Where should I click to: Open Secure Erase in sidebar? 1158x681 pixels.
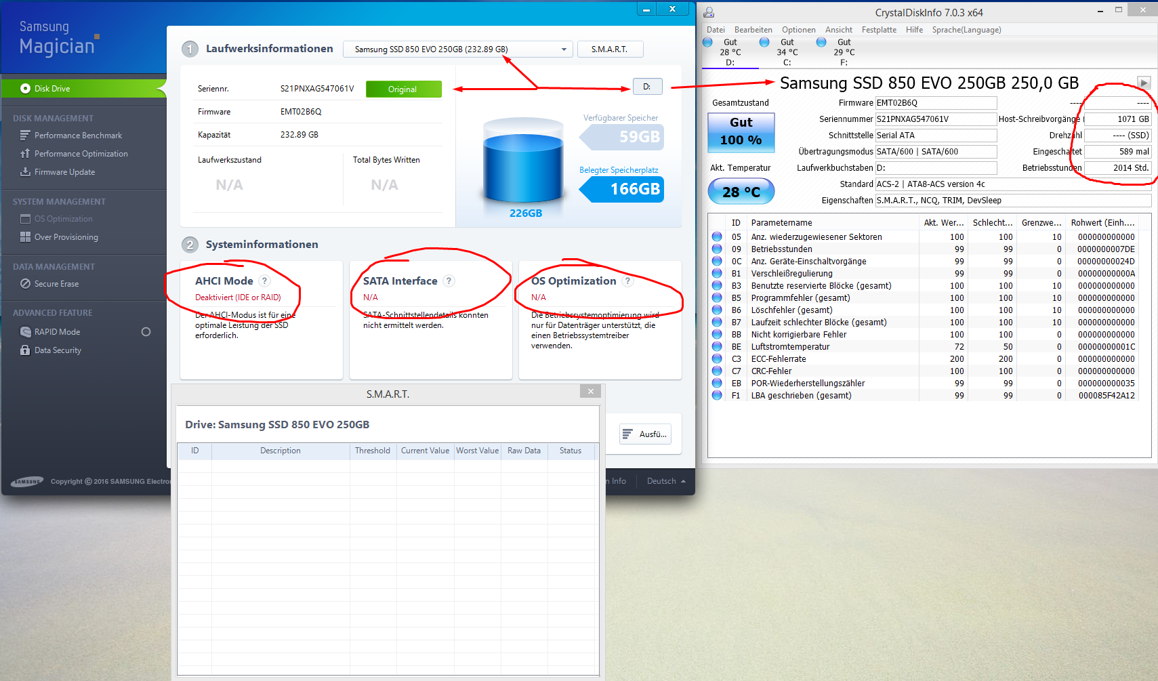56,284
